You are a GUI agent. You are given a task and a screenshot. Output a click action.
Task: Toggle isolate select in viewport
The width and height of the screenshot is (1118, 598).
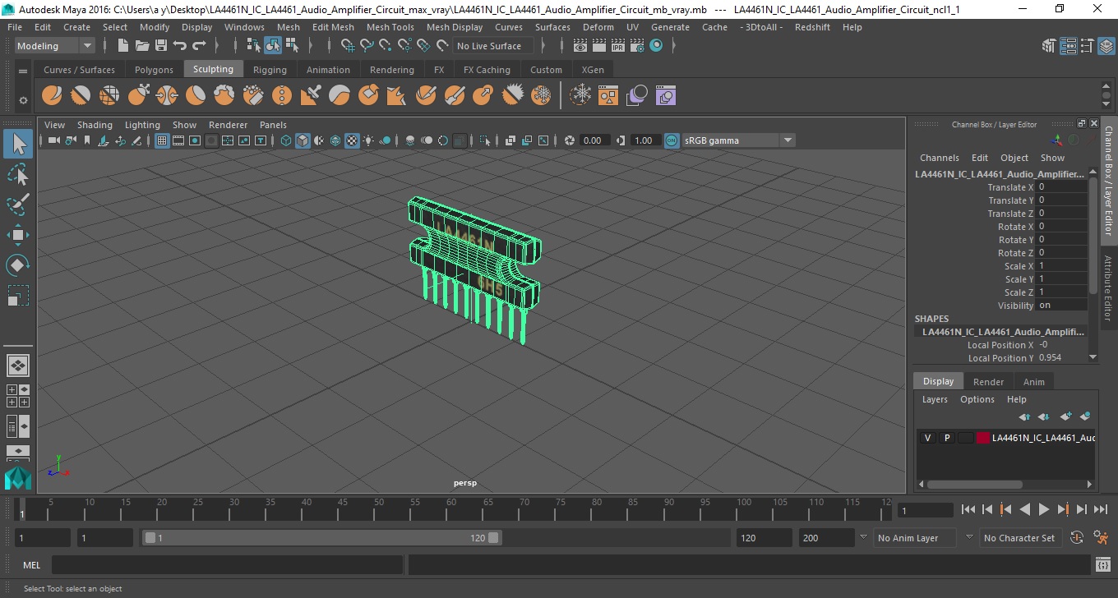(485, 140)
